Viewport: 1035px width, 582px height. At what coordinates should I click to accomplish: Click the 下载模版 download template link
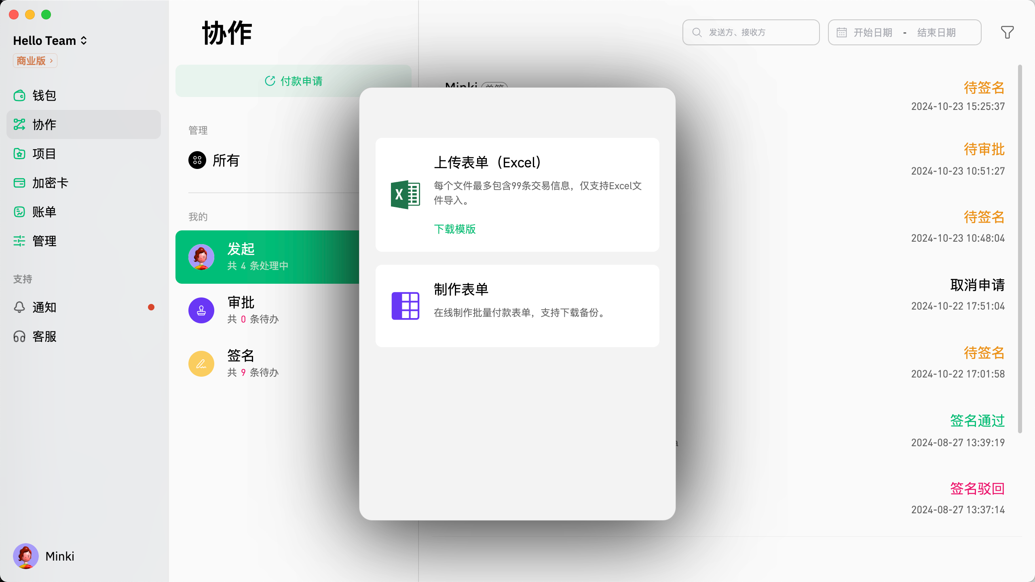(x=454, y=229)
